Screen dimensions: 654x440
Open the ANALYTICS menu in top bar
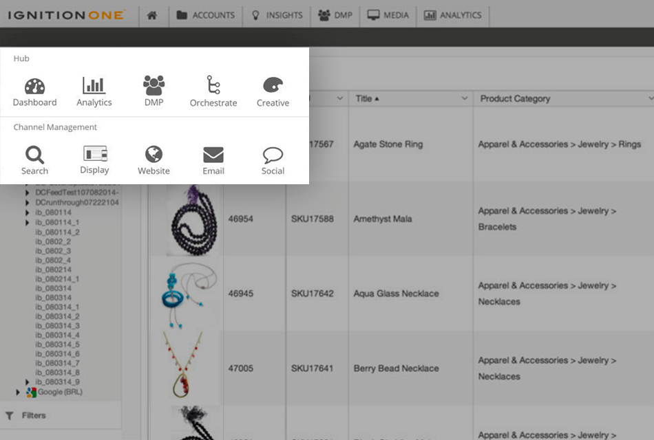click(x=452, y=15)
